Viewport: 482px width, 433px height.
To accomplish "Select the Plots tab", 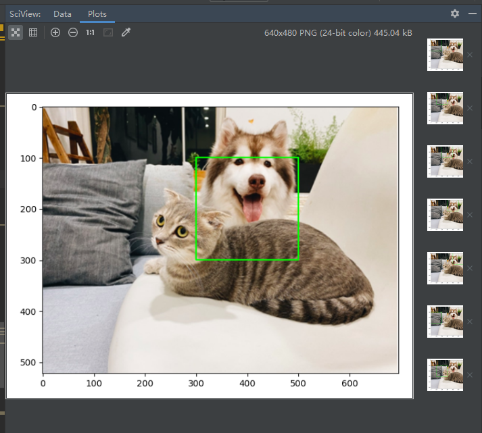I will click(x=97, y=14).
